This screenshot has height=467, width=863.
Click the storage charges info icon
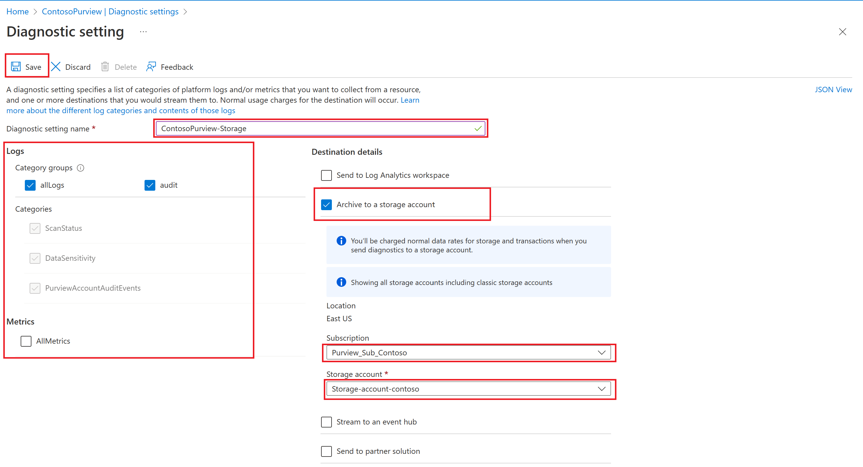point(341,241)
